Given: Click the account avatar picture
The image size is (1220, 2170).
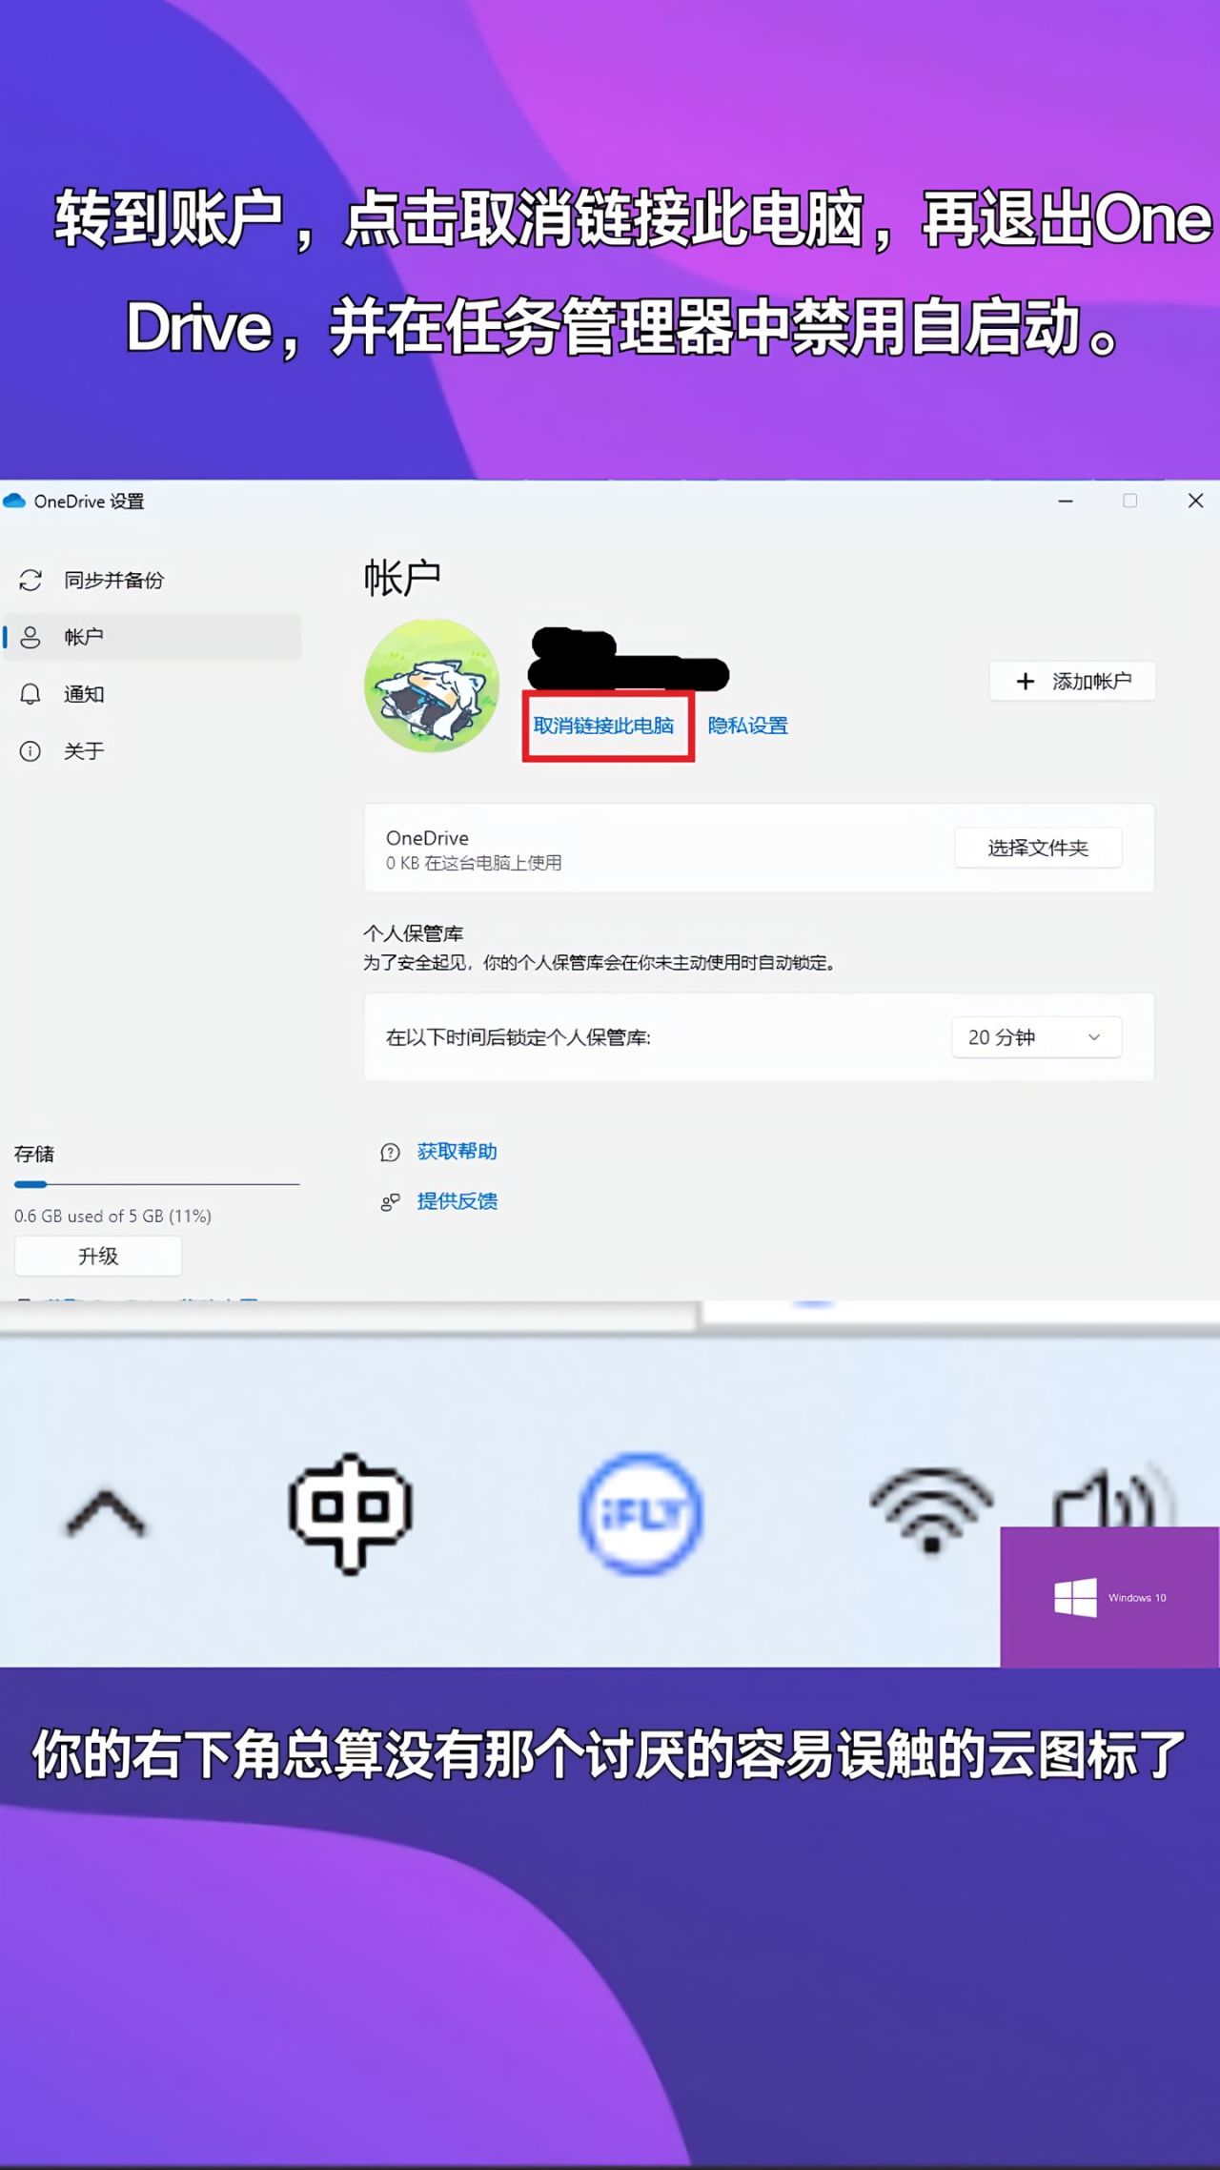Looking at the screenshot, I should (x=432, y=685).
